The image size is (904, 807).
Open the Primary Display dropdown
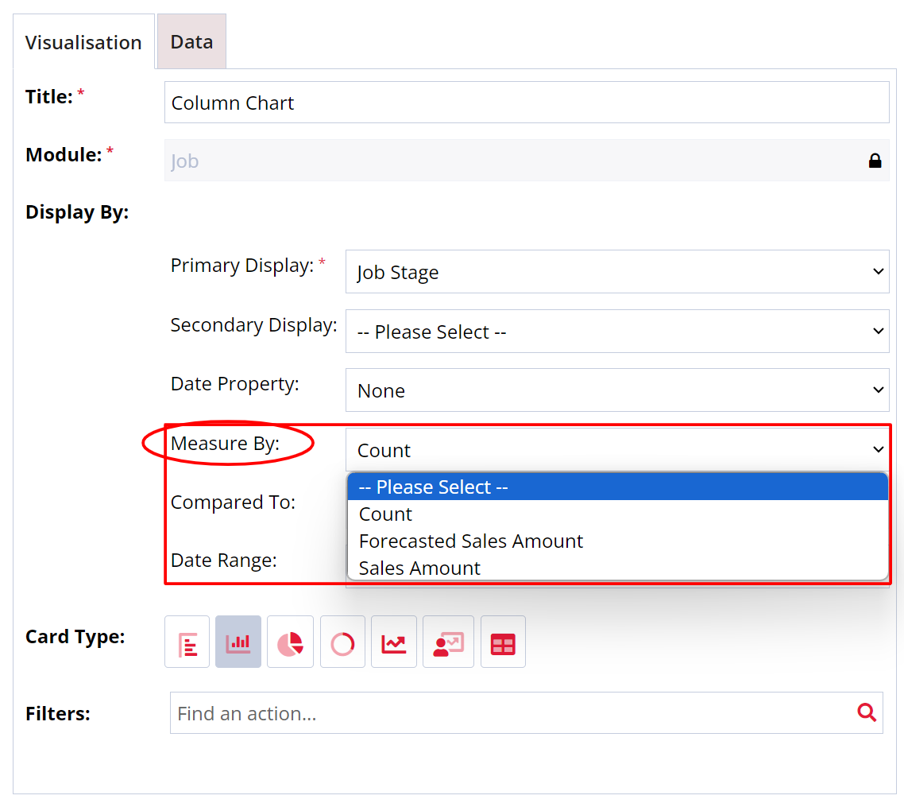[616, 272]
